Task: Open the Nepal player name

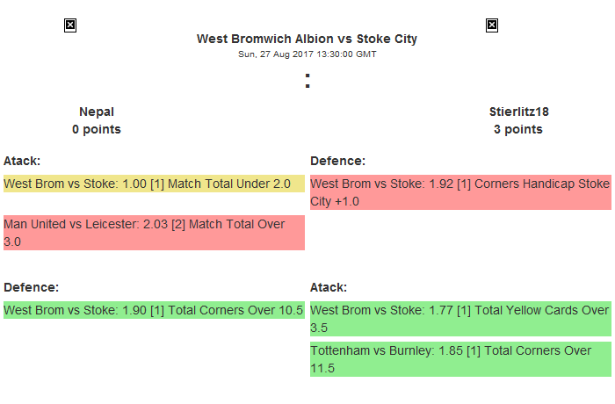Action: pos(97,112)
